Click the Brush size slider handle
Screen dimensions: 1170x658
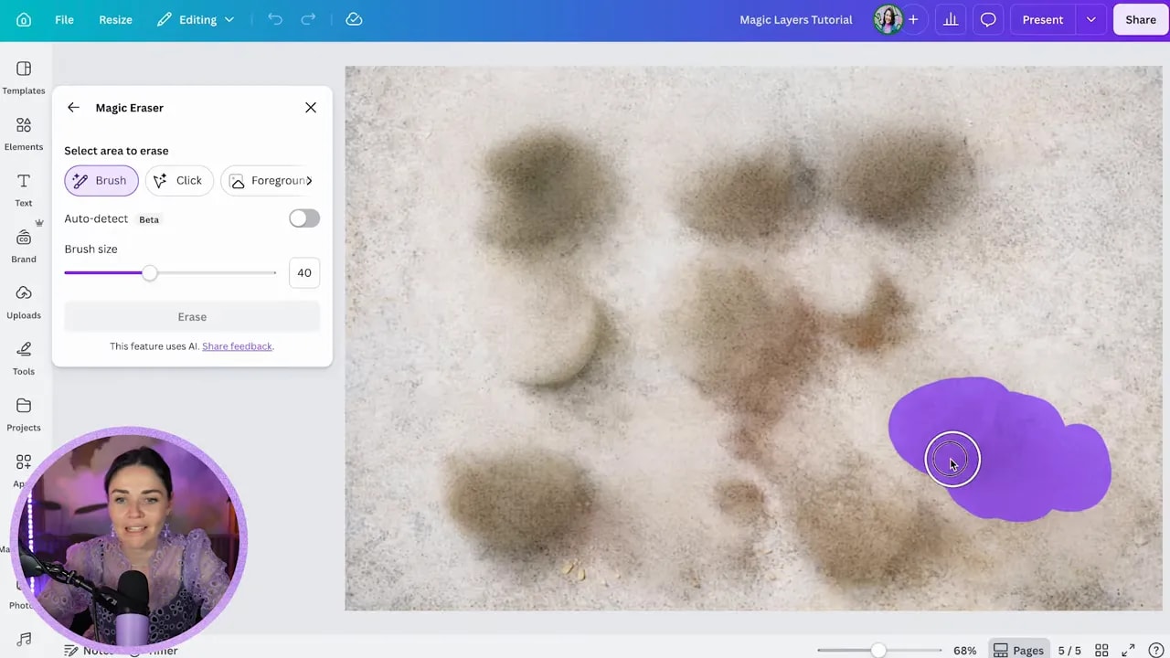click(x=150, y=272)
